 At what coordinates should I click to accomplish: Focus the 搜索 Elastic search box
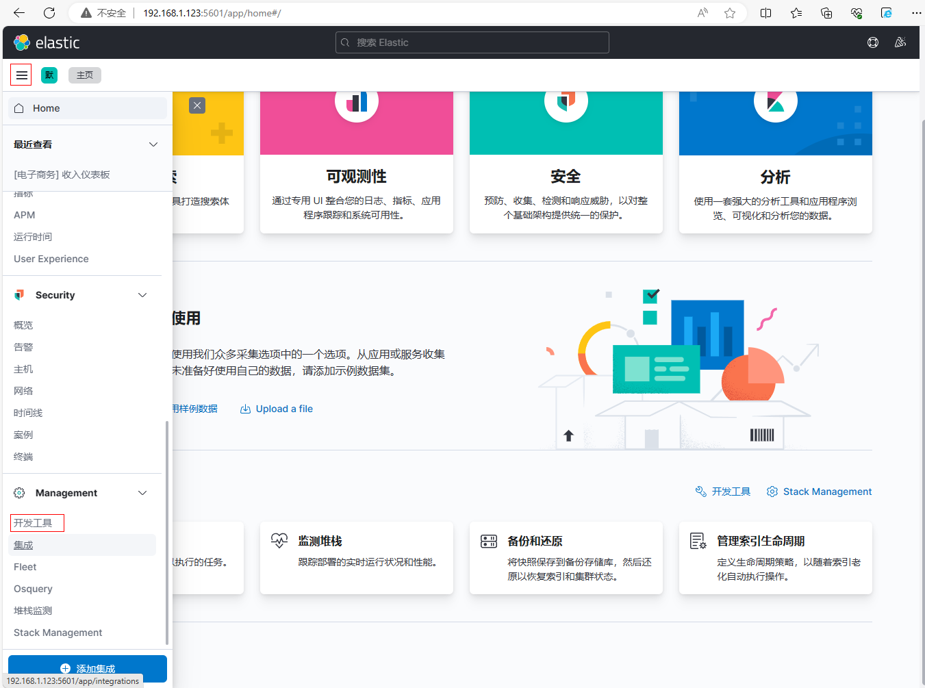point(472,42)
